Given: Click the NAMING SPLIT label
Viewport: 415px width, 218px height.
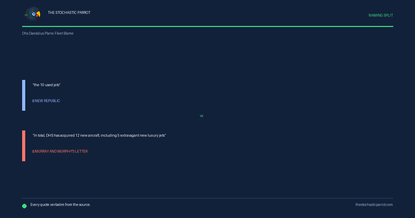Looking at the screenshot, I should pyautogui.click(x=381, y=15).
